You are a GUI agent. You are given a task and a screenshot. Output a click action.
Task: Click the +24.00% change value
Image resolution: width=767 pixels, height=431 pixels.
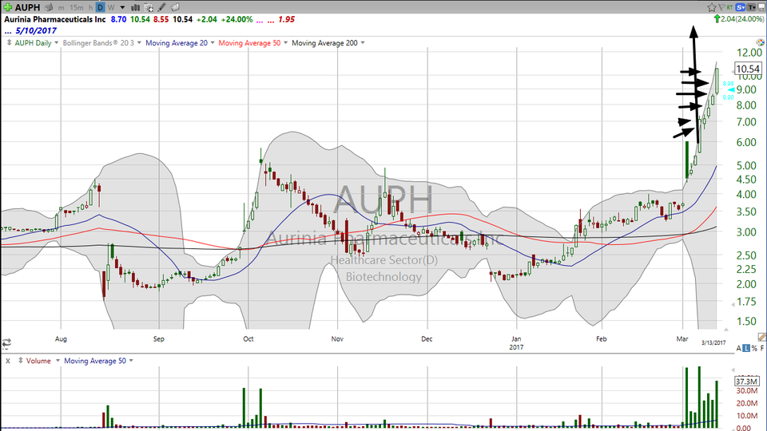point(236,19)
